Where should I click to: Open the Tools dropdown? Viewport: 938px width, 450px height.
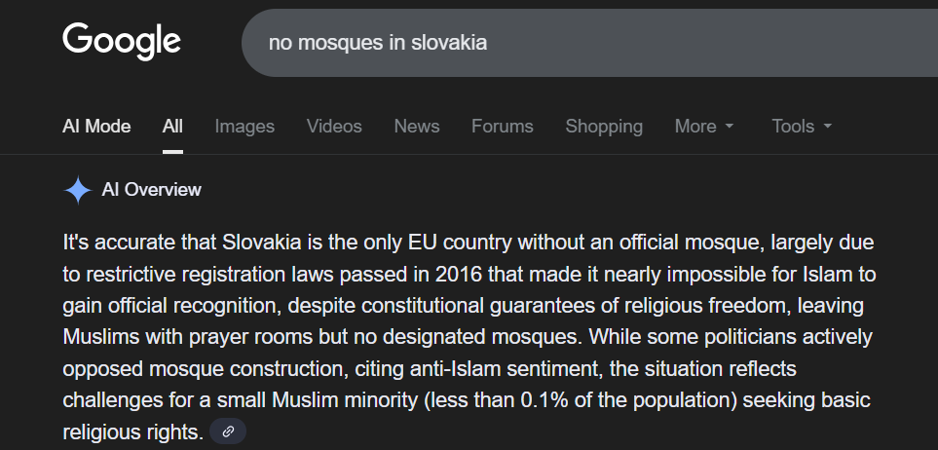(x=801, y=127)
